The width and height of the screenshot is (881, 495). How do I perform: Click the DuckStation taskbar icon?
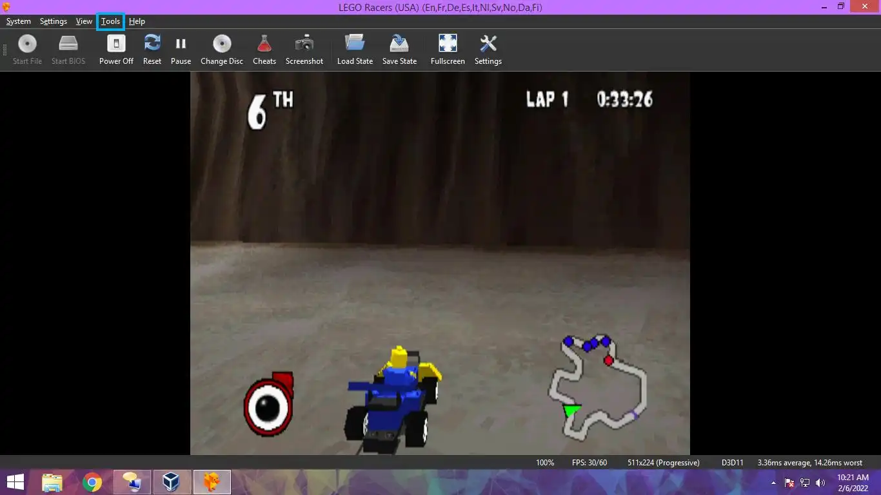tap(212, 482)
